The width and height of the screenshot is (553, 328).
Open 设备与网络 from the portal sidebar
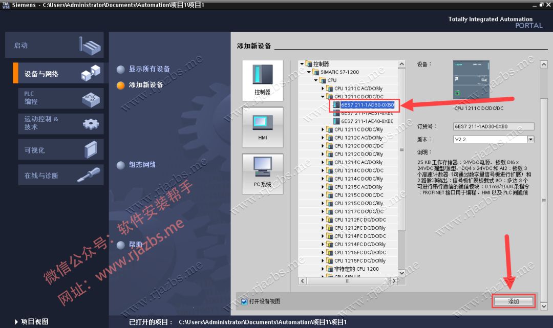[x=56, y=72]
